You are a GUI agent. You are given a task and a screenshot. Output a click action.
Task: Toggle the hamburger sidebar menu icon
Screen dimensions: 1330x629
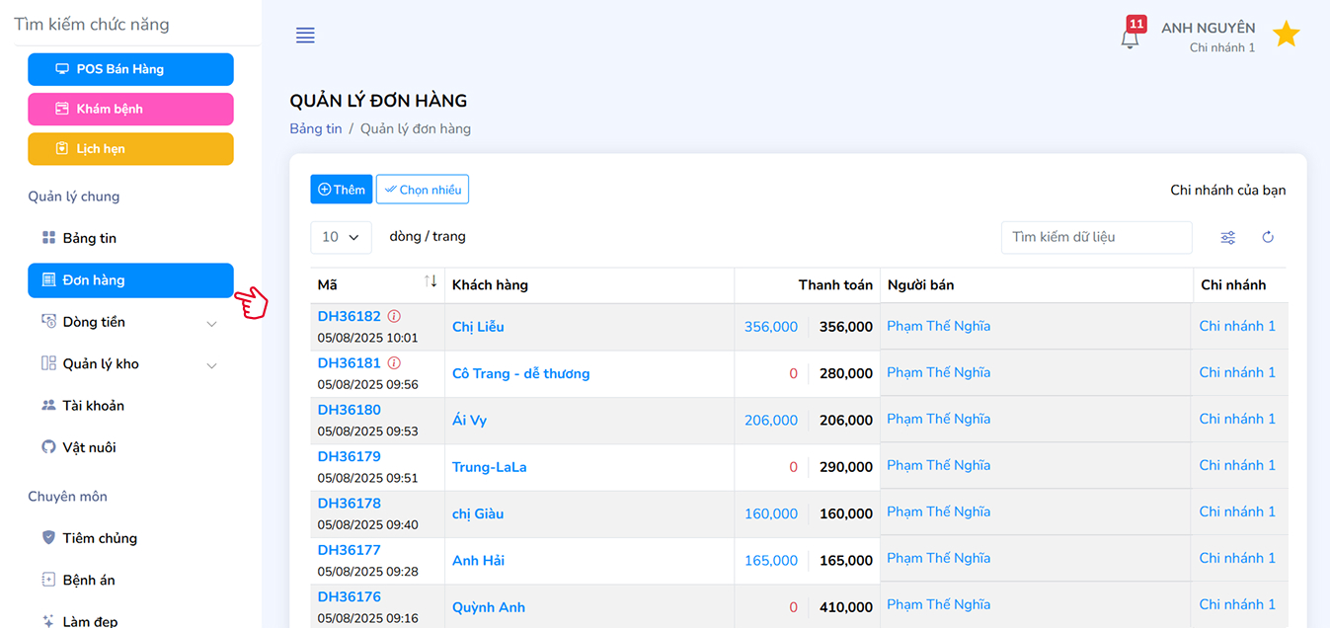pyautogui.click(x=305, y=36)
